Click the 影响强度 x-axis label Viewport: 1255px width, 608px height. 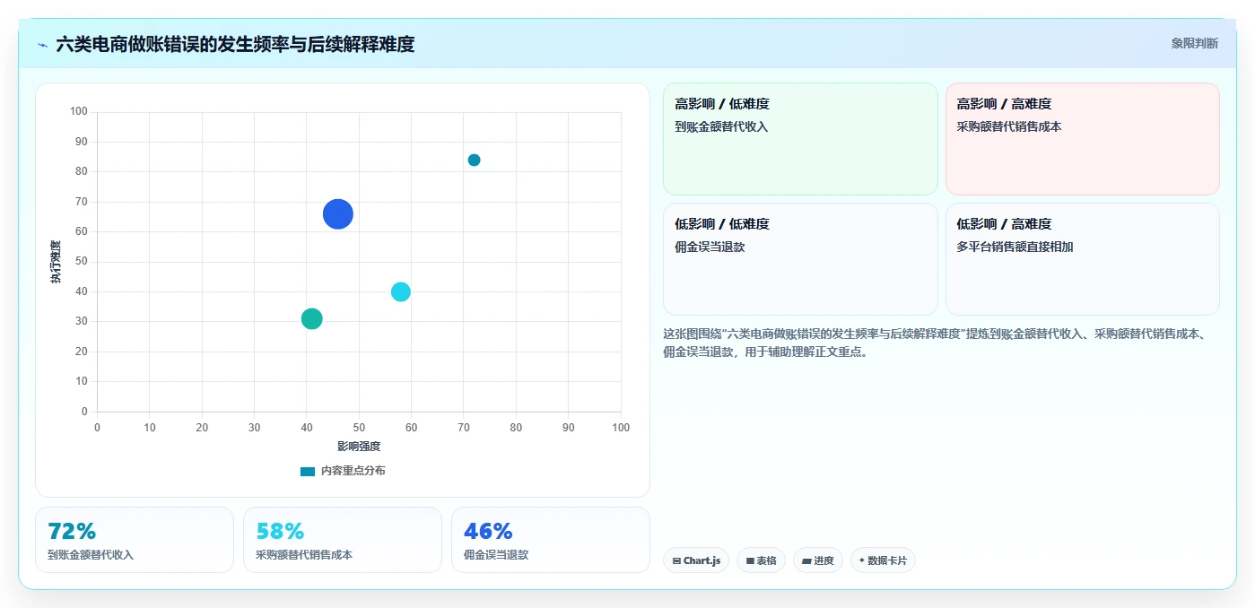pyautogui.click(x=359, y=447)
